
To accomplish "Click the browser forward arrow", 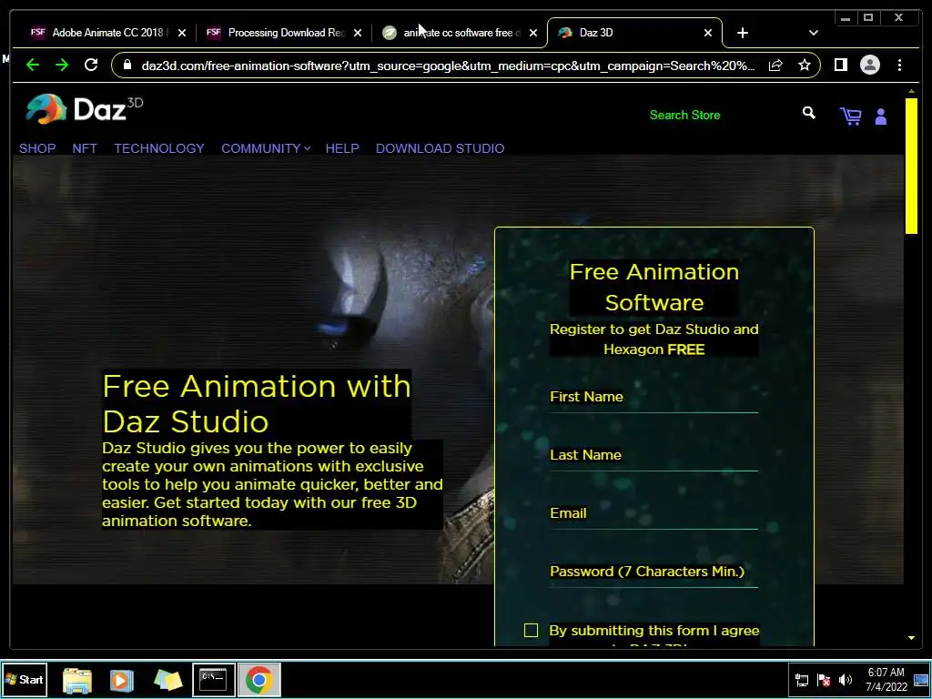I will [x=62, y=65].
